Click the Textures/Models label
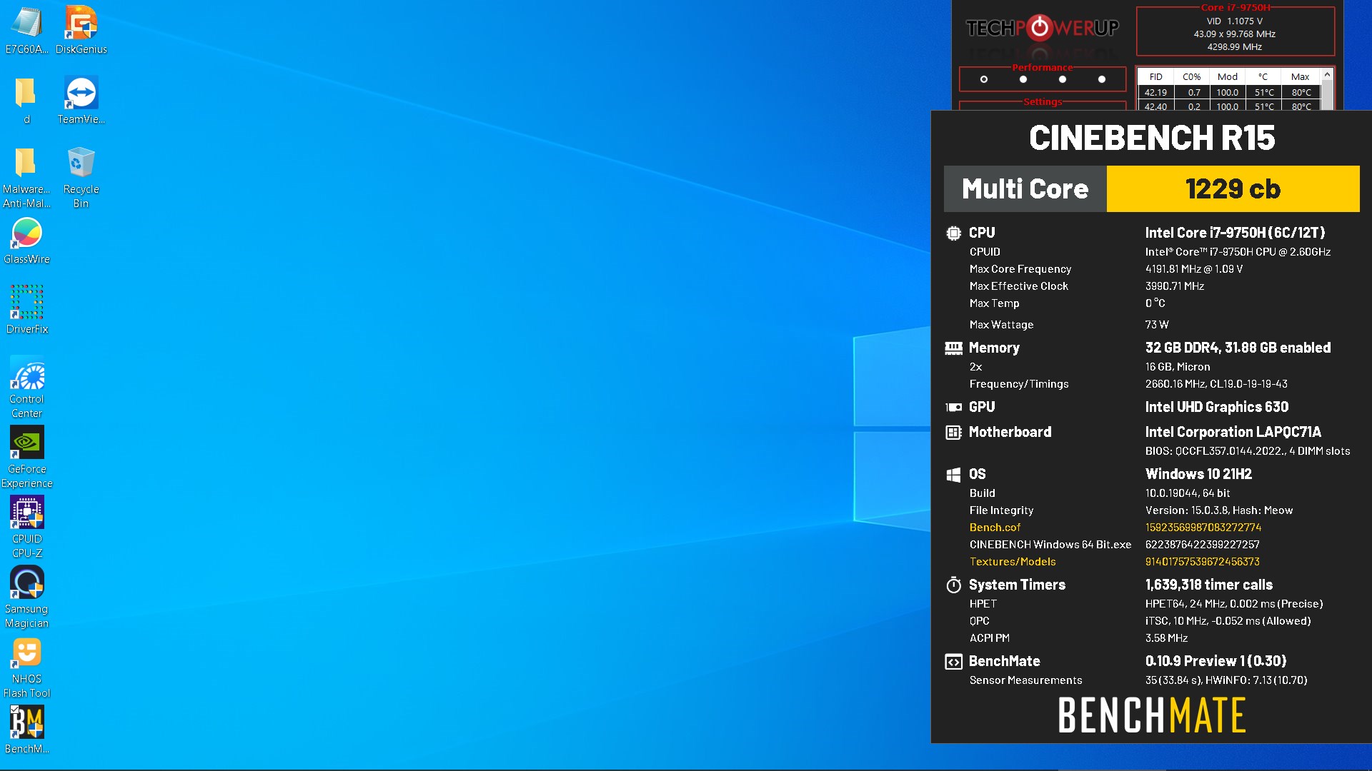Screen dimensions: 1372x771 (x=1013, y=562)
